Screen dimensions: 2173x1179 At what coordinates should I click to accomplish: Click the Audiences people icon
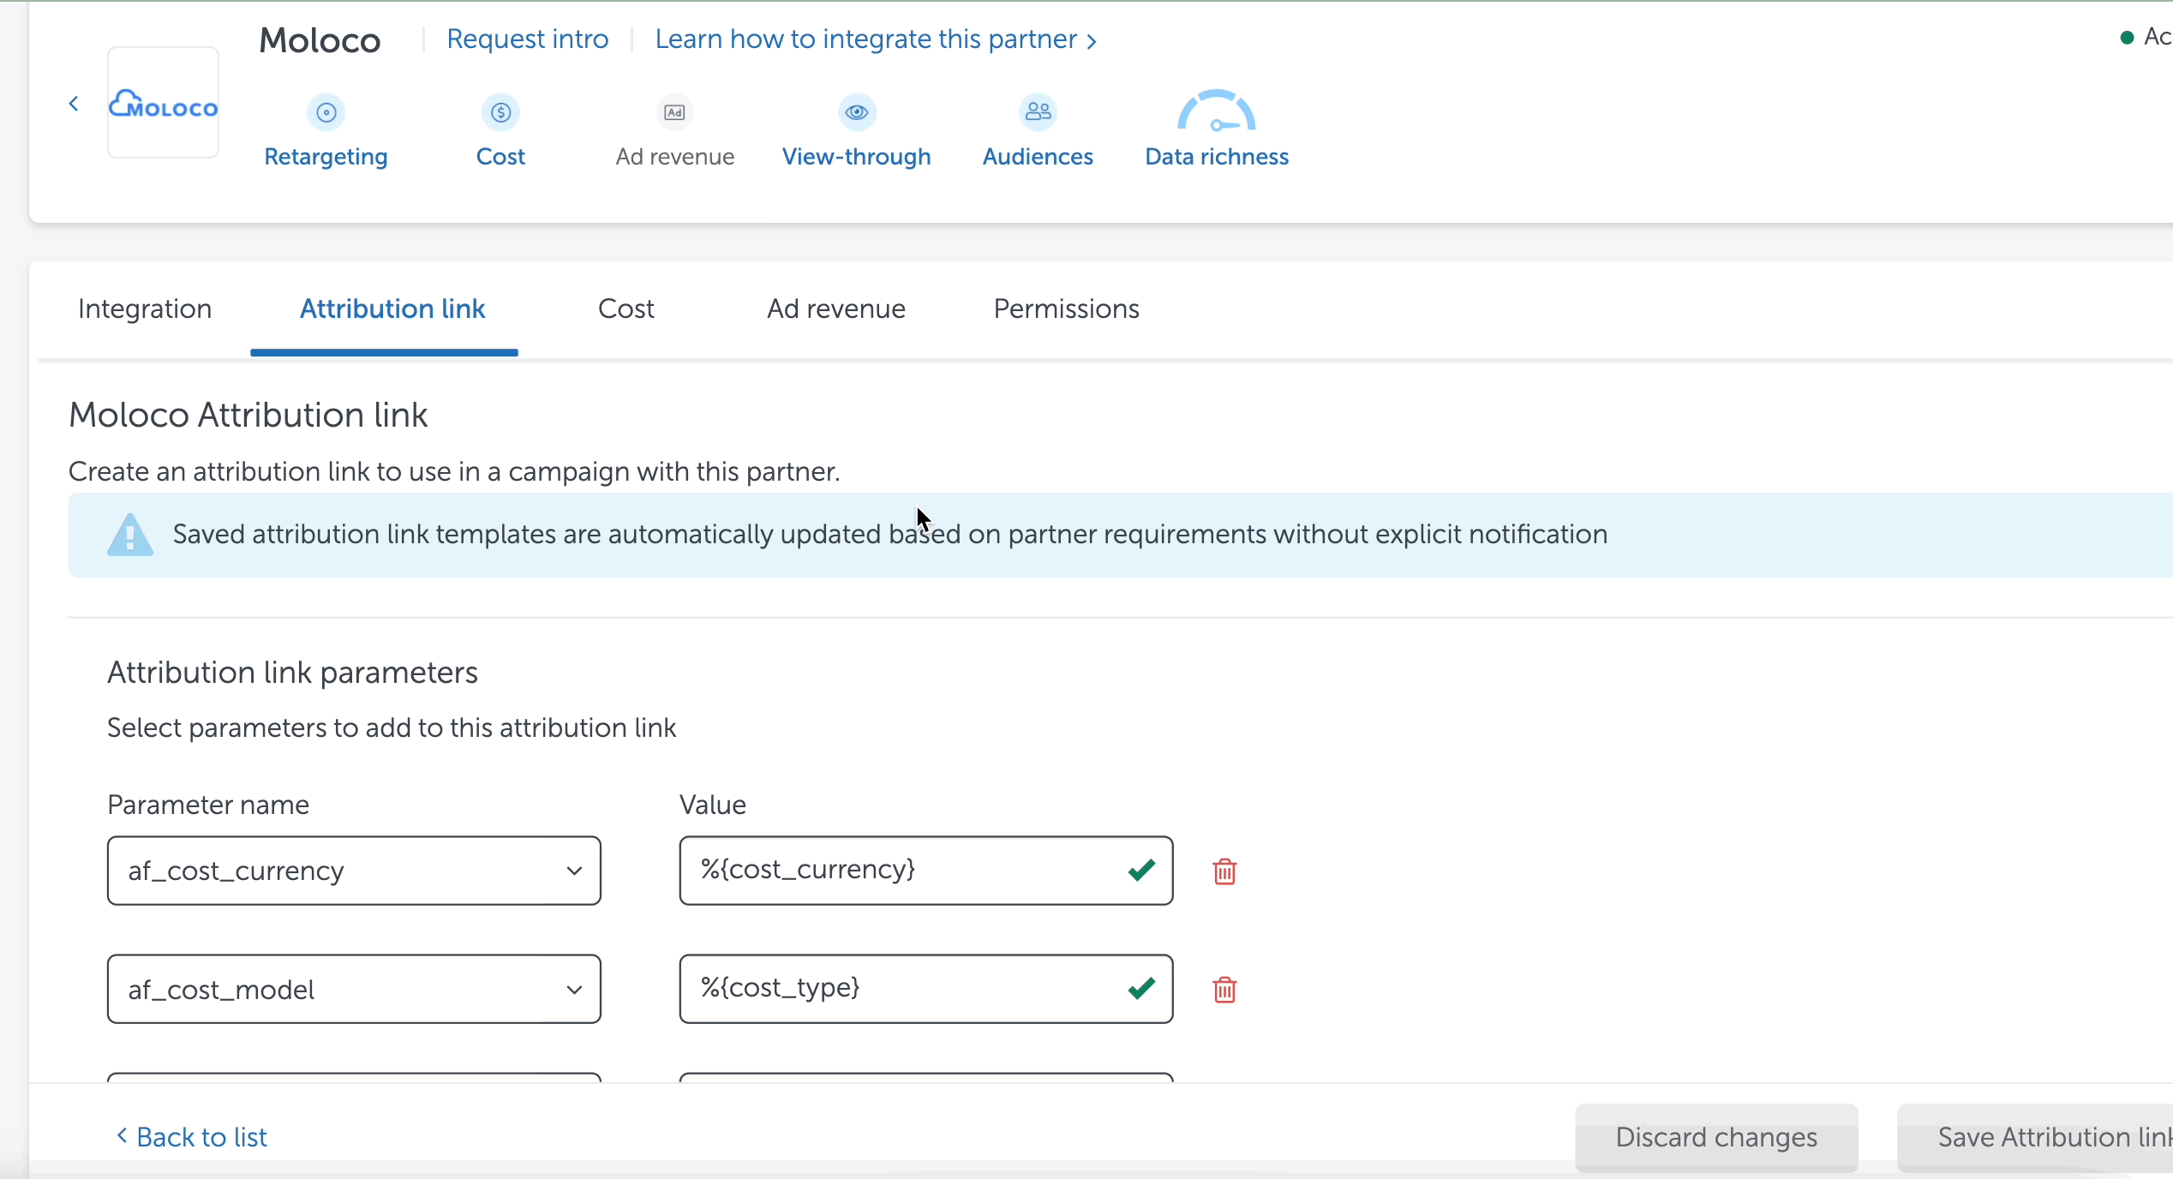(x=1039, y=112)
